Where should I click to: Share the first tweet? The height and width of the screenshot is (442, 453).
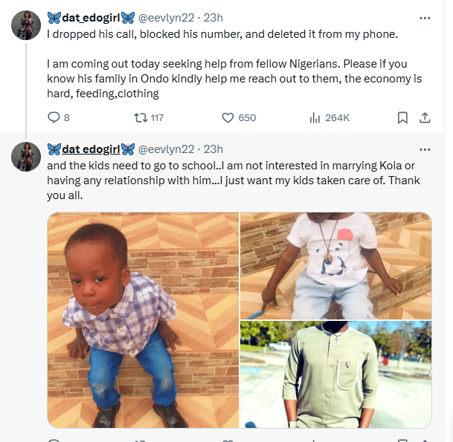tap(425, 117)
